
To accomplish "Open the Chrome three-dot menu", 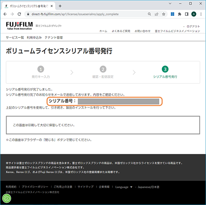I will pos(201,14).
